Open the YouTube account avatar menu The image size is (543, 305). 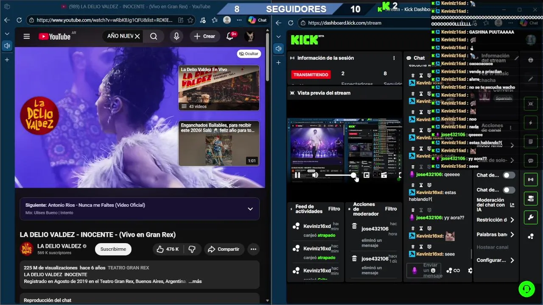click(x=249, y=36)
